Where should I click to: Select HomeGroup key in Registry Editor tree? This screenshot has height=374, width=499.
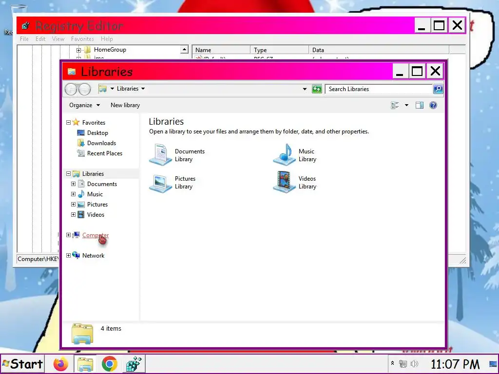(110, 50)
